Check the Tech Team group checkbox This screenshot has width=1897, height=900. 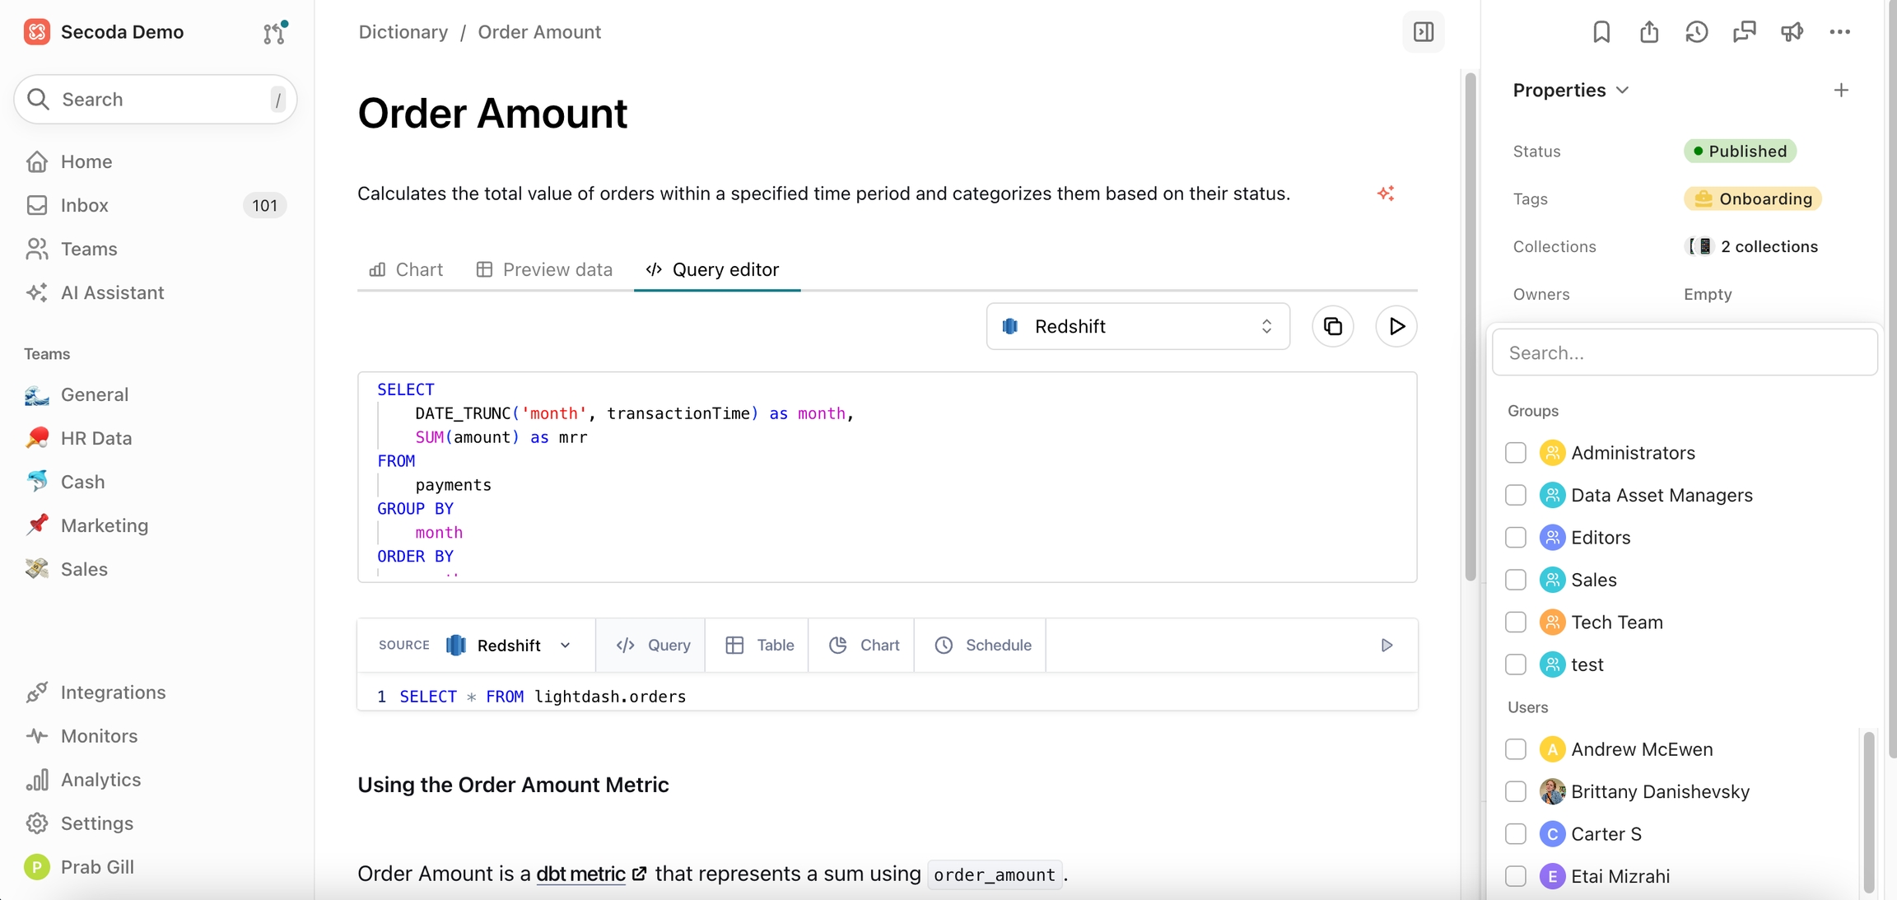1516,623
